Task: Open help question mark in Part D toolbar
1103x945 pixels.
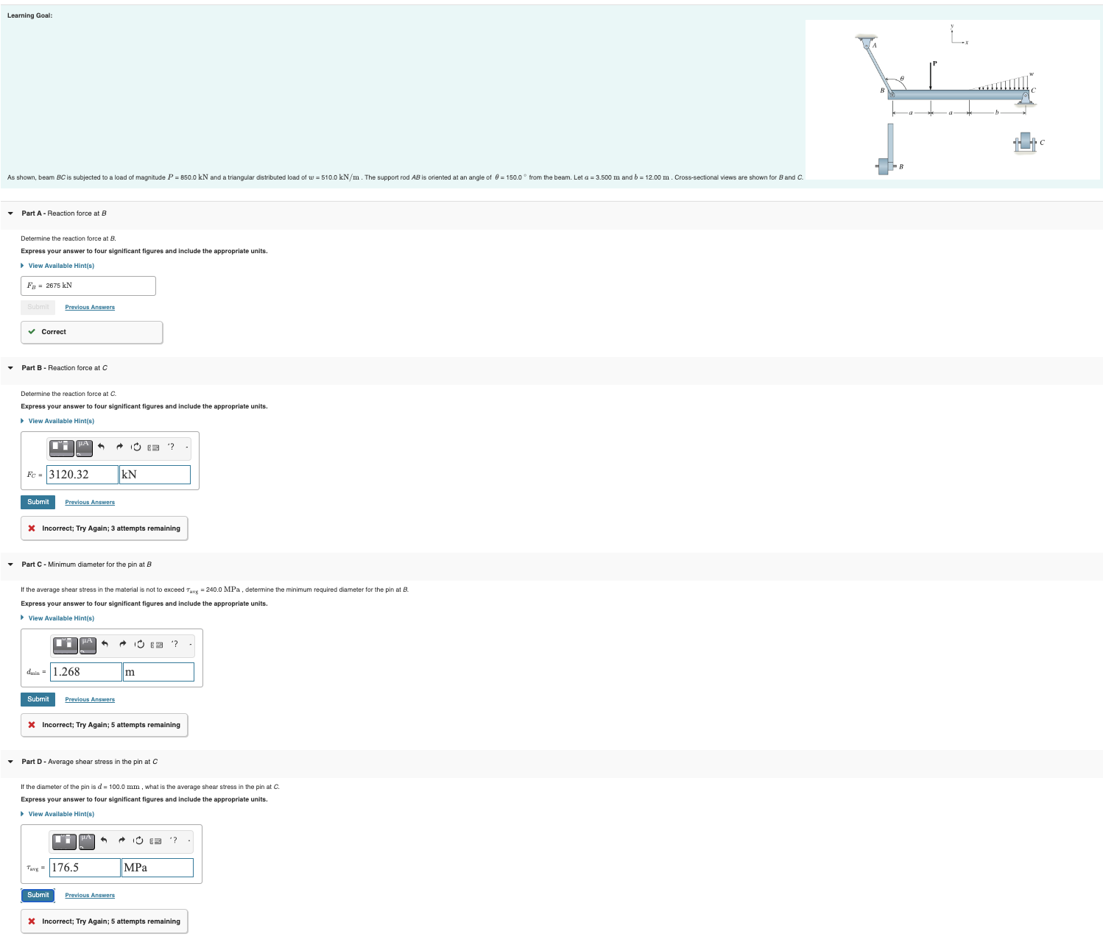Action: point(174,840)
